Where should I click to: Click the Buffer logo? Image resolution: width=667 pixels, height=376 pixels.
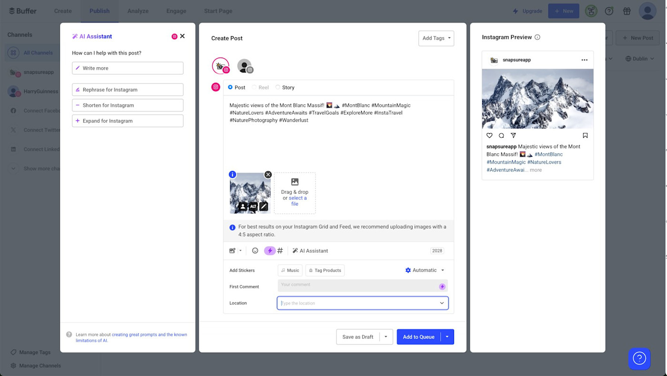pos(23,11)
